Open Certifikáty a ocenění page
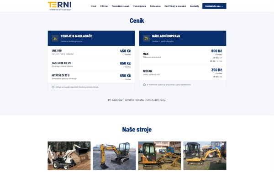The image size is (274, 172). point(175,6)
